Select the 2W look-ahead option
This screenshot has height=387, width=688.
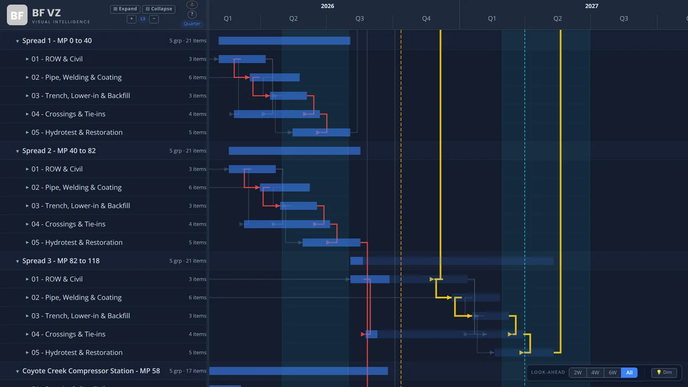coord(577,373)
